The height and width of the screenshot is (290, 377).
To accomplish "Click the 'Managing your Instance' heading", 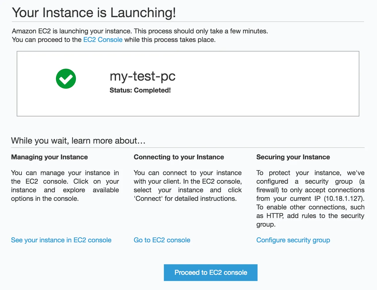I will pos(49,157).
